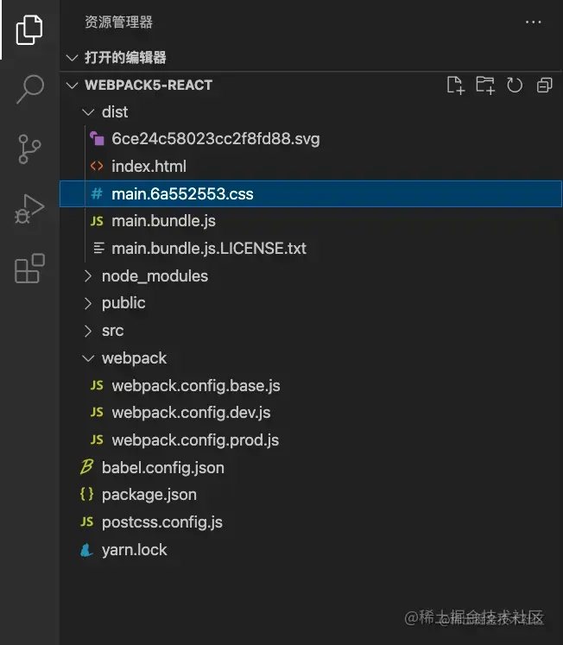Click the braces icon beside package.json
563x645 pixels.
(x=86, y=494)
